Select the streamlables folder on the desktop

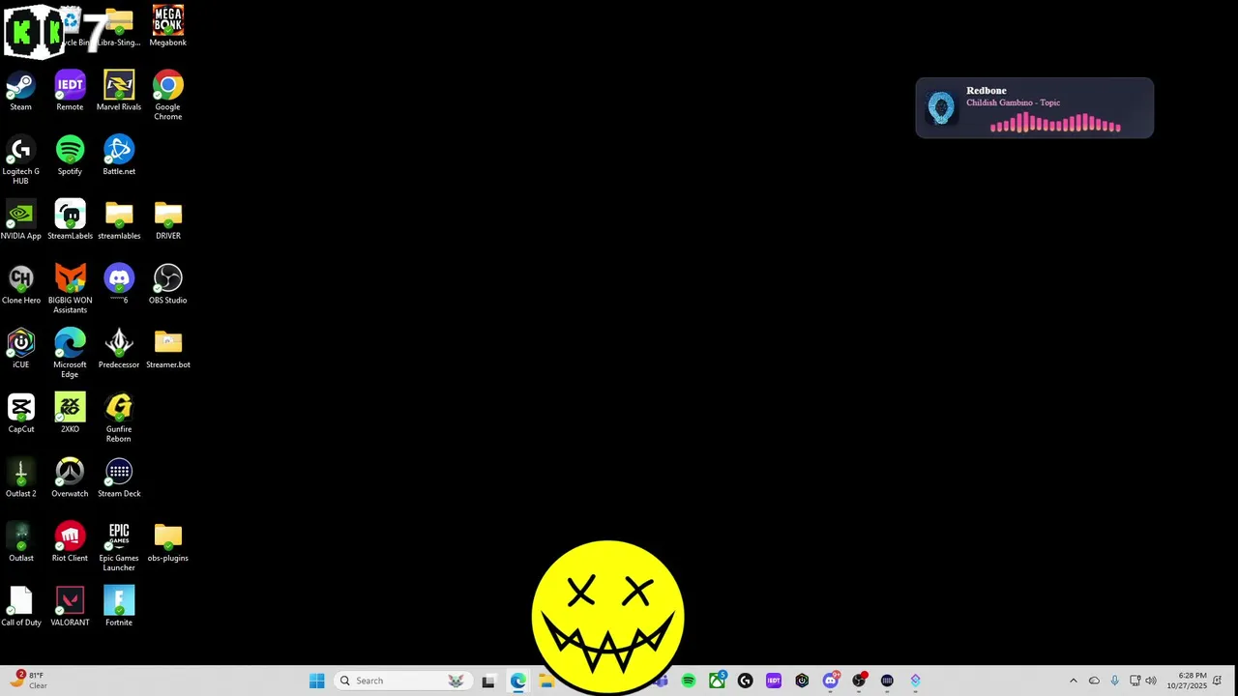(119, 219)
